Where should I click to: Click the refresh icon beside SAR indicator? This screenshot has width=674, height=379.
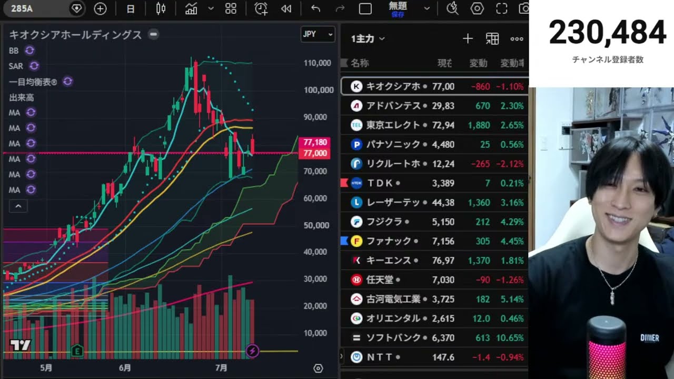coord(34,66)
